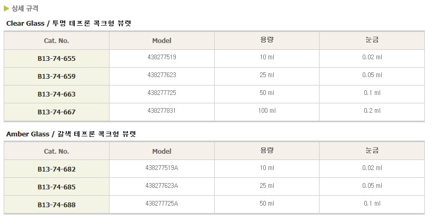The width and height of the screenshot is (438, 224).
Task: Click the Clear Glass section heading
Action: coord(69,23)
